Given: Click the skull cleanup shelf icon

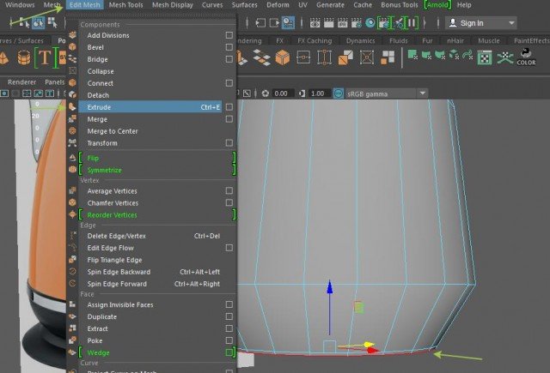Looking at the screenshot, I should click(x=506, y=58).
